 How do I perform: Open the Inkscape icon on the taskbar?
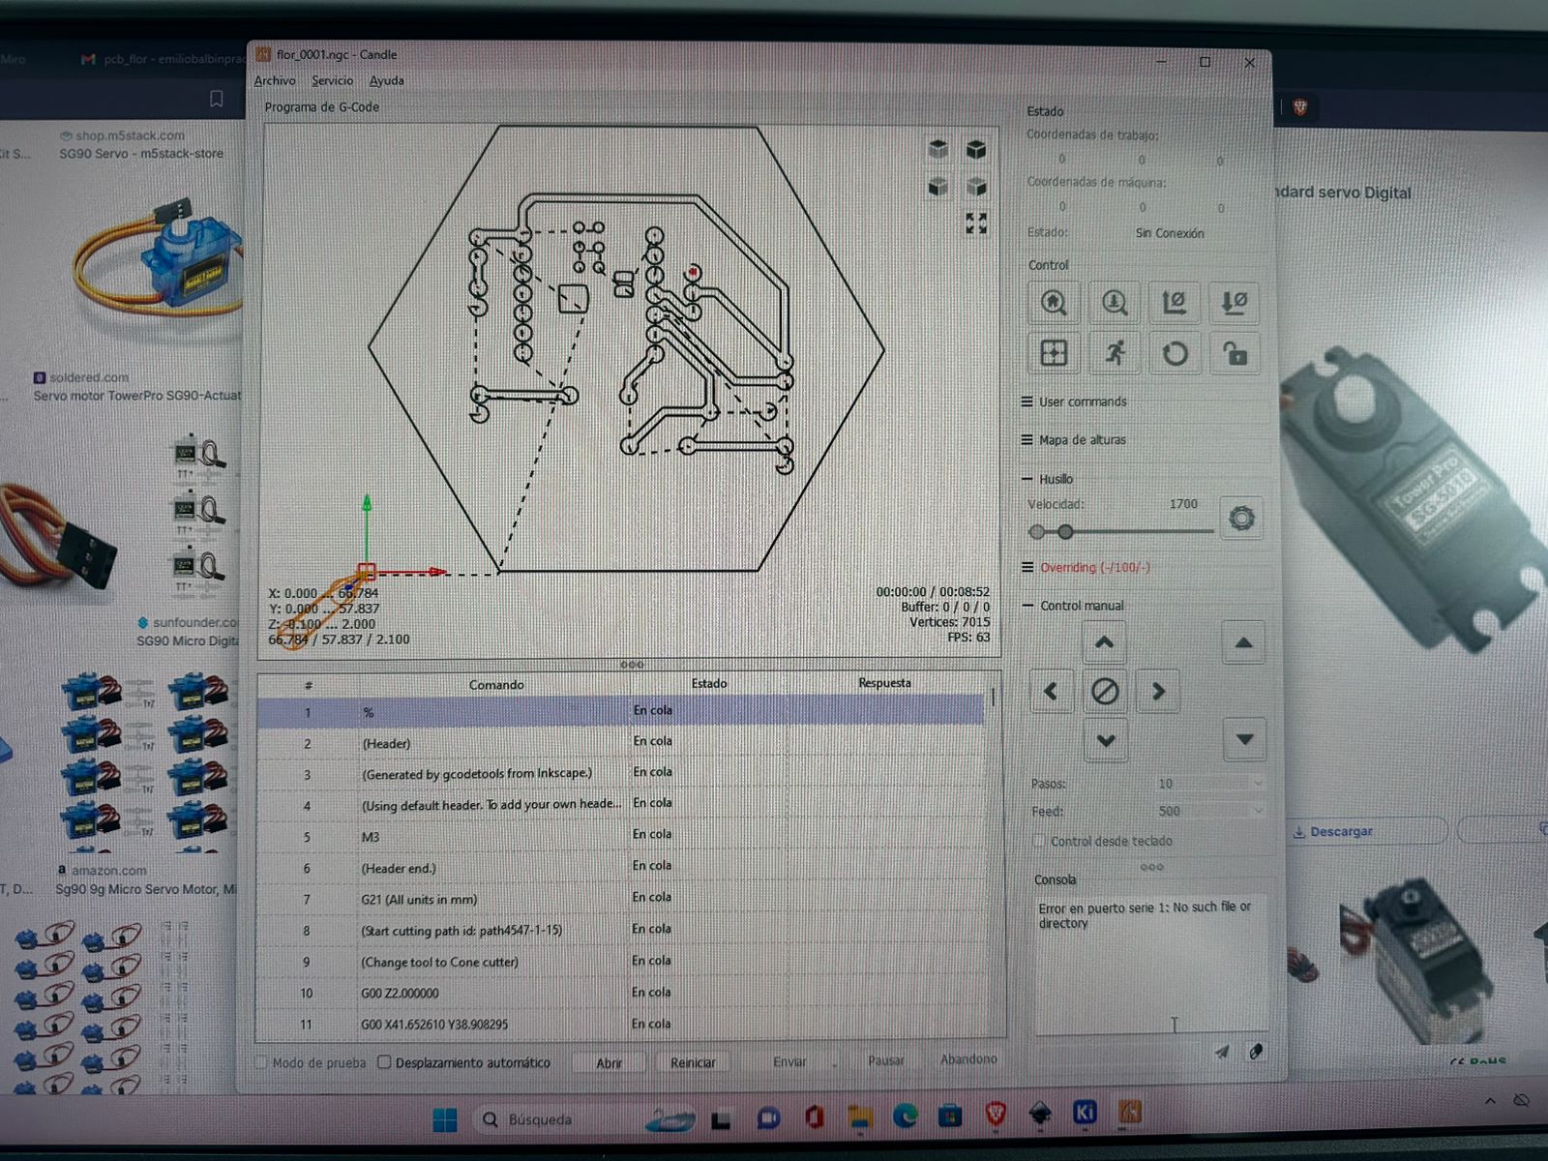(1040, 1115)
